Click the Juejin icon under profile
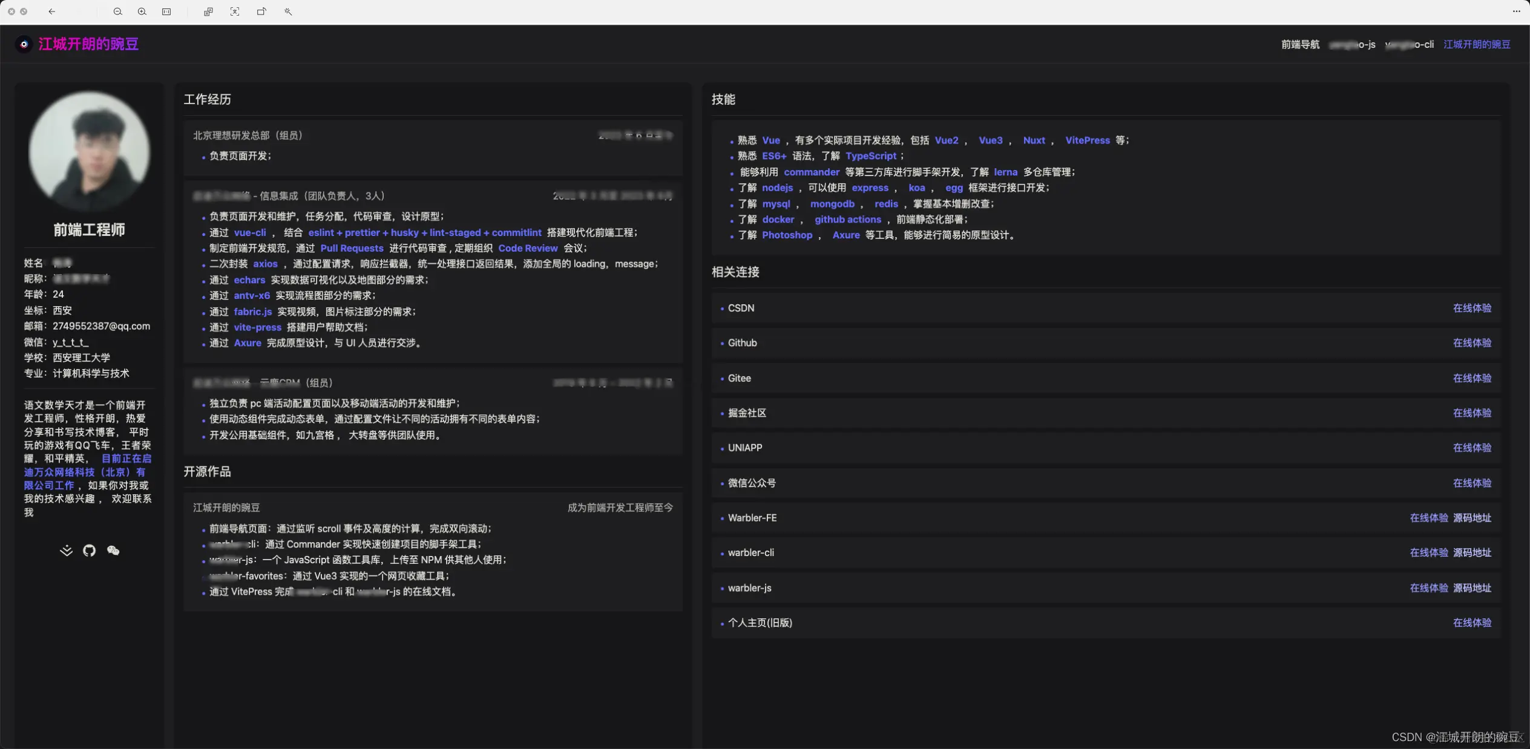The width and height of the screenshot is (1530, 749). (66, 551)
